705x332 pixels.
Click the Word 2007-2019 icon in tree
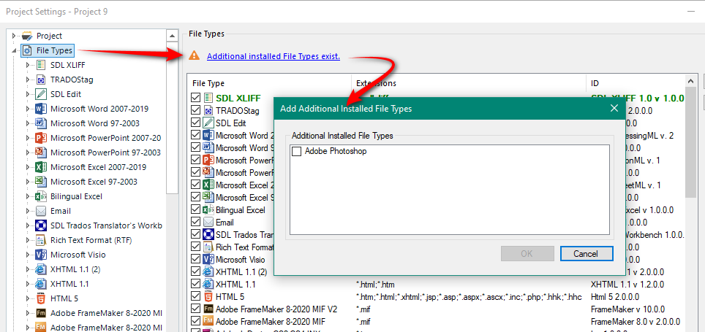(41, 109)
